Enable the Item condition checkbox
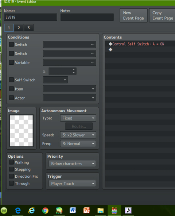 11,89
